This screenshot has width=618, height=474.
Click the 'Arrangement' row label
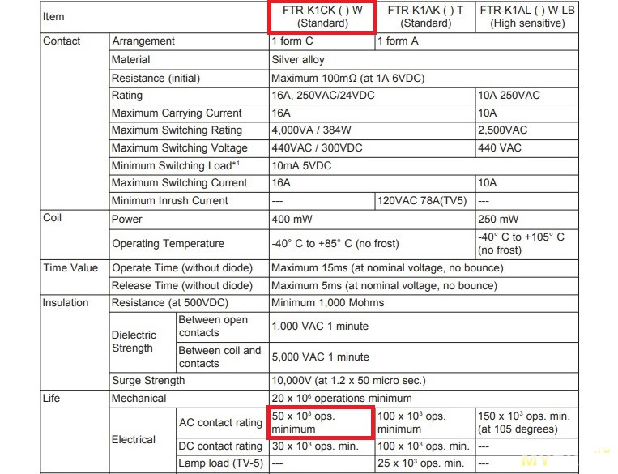tap(189, 41)
